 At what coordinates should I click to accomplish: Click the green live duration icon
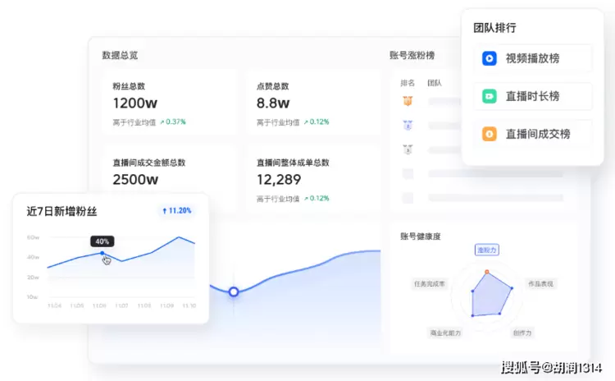(x=489, y=96)
